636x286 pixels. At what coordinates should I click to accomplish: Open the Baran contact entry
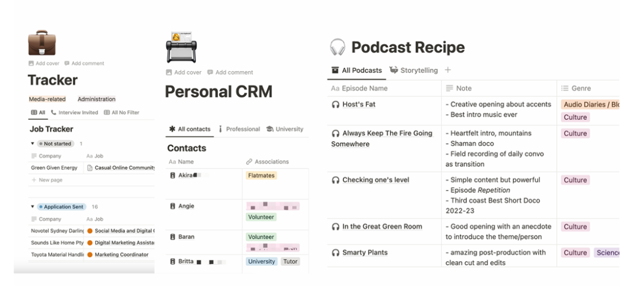[x=186, y=237]
